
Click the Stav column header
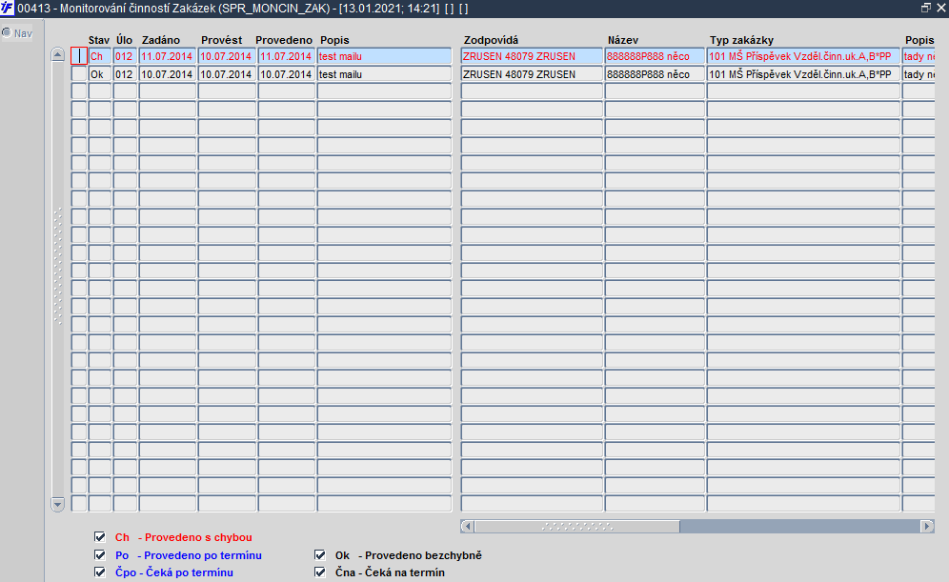[x=99, y=40]
